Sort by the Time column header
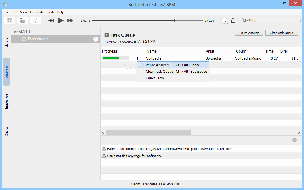Viewport: 304px width, 190px height. (270, 51)
